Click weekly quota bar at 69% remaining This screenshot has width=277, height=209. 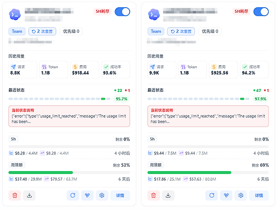click(x=208, y=173)
